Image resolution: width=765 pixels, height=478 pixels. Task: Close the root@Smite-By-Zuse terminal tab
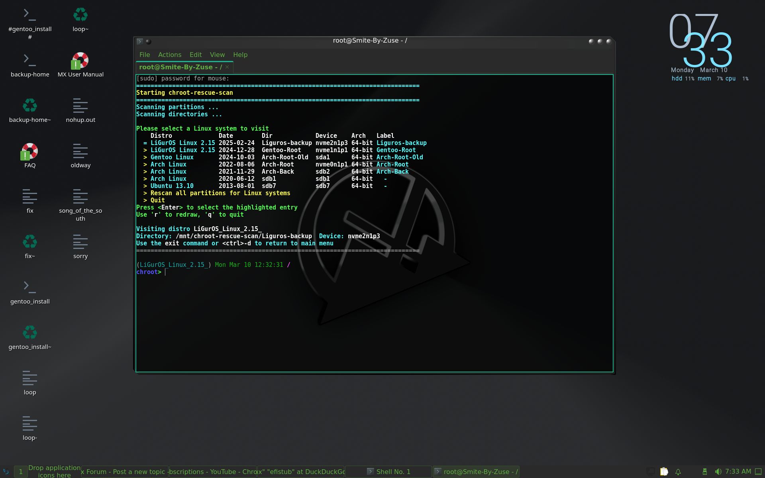point(227,67)
